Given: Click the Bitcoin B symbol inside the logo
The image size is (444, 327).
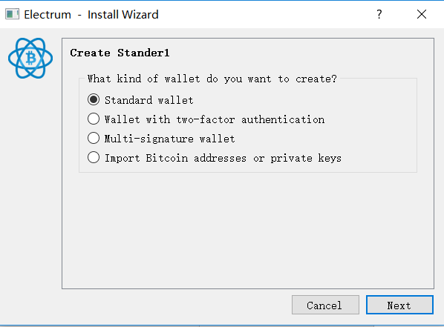Looking at the screenshot, I should [31, 58].
